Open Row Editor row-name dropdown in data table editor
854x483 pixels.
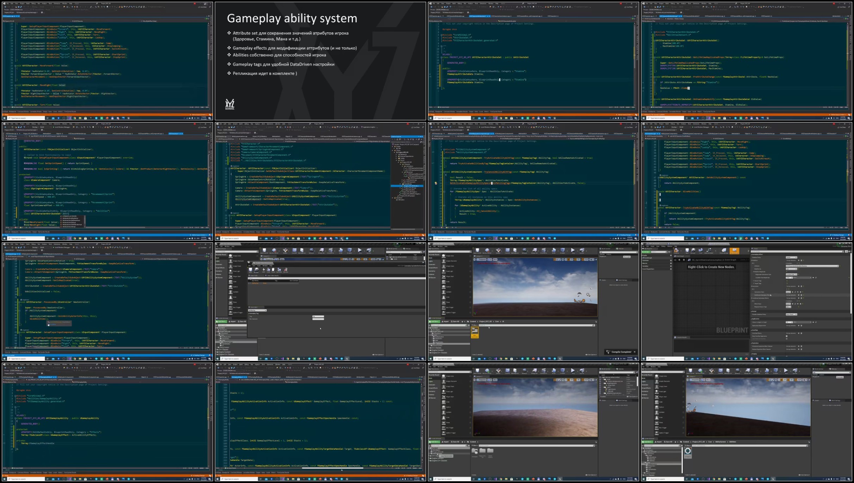tap(257, 310)
